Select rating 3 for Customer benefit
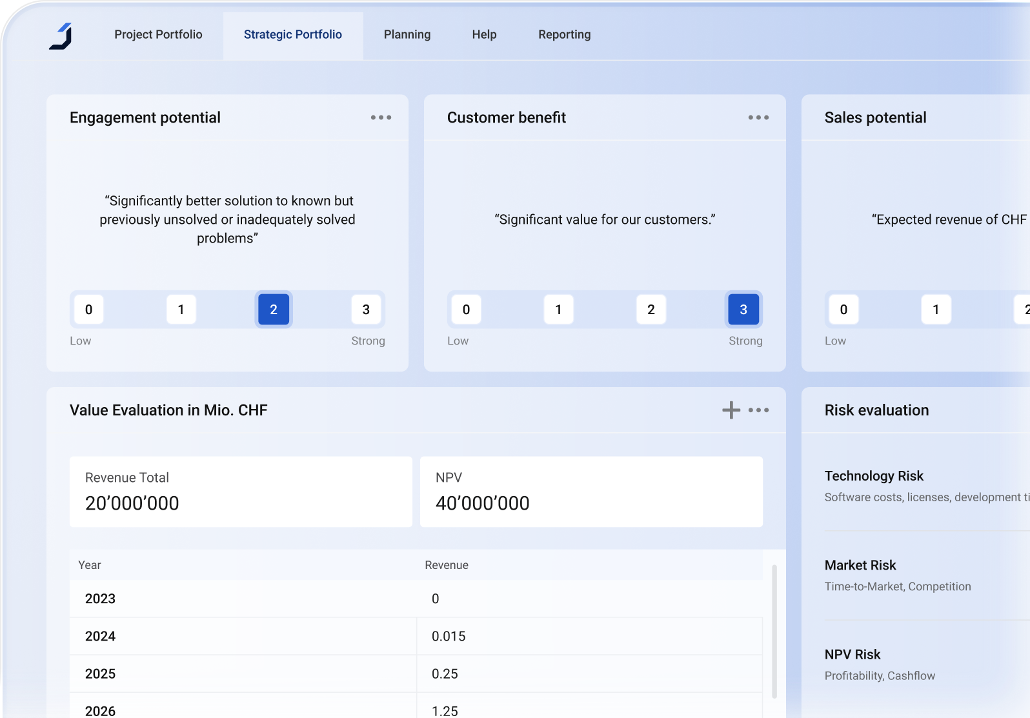Image resolution: width=1030 pixels, height=718 pixels. click(x=743, y=310)
